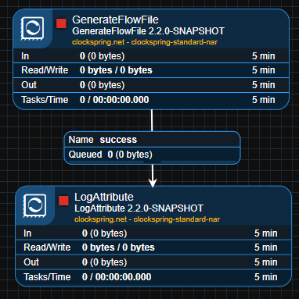Select the GenerateFlowFile processor title

coord(115,20)
